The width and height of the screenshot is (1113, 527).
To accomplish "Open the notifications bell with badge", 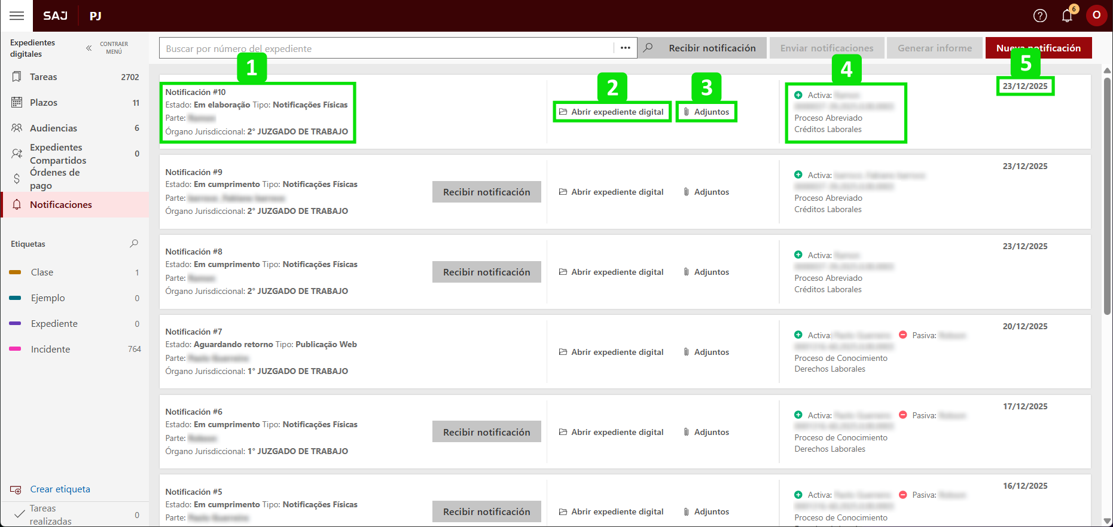I will [1068, 16].
